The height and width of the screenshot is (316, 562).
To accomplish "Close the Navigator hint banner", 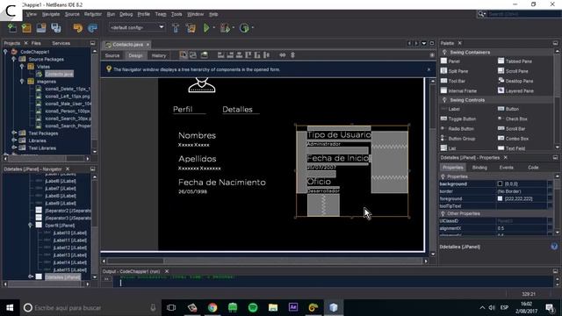I will [429, 69].
